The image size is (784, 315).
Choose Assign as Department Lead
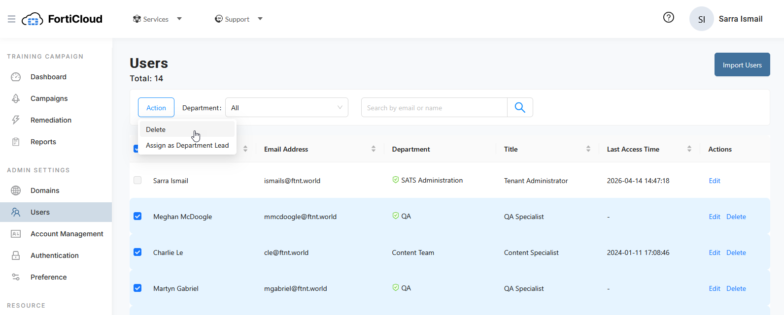coord(187,145)
